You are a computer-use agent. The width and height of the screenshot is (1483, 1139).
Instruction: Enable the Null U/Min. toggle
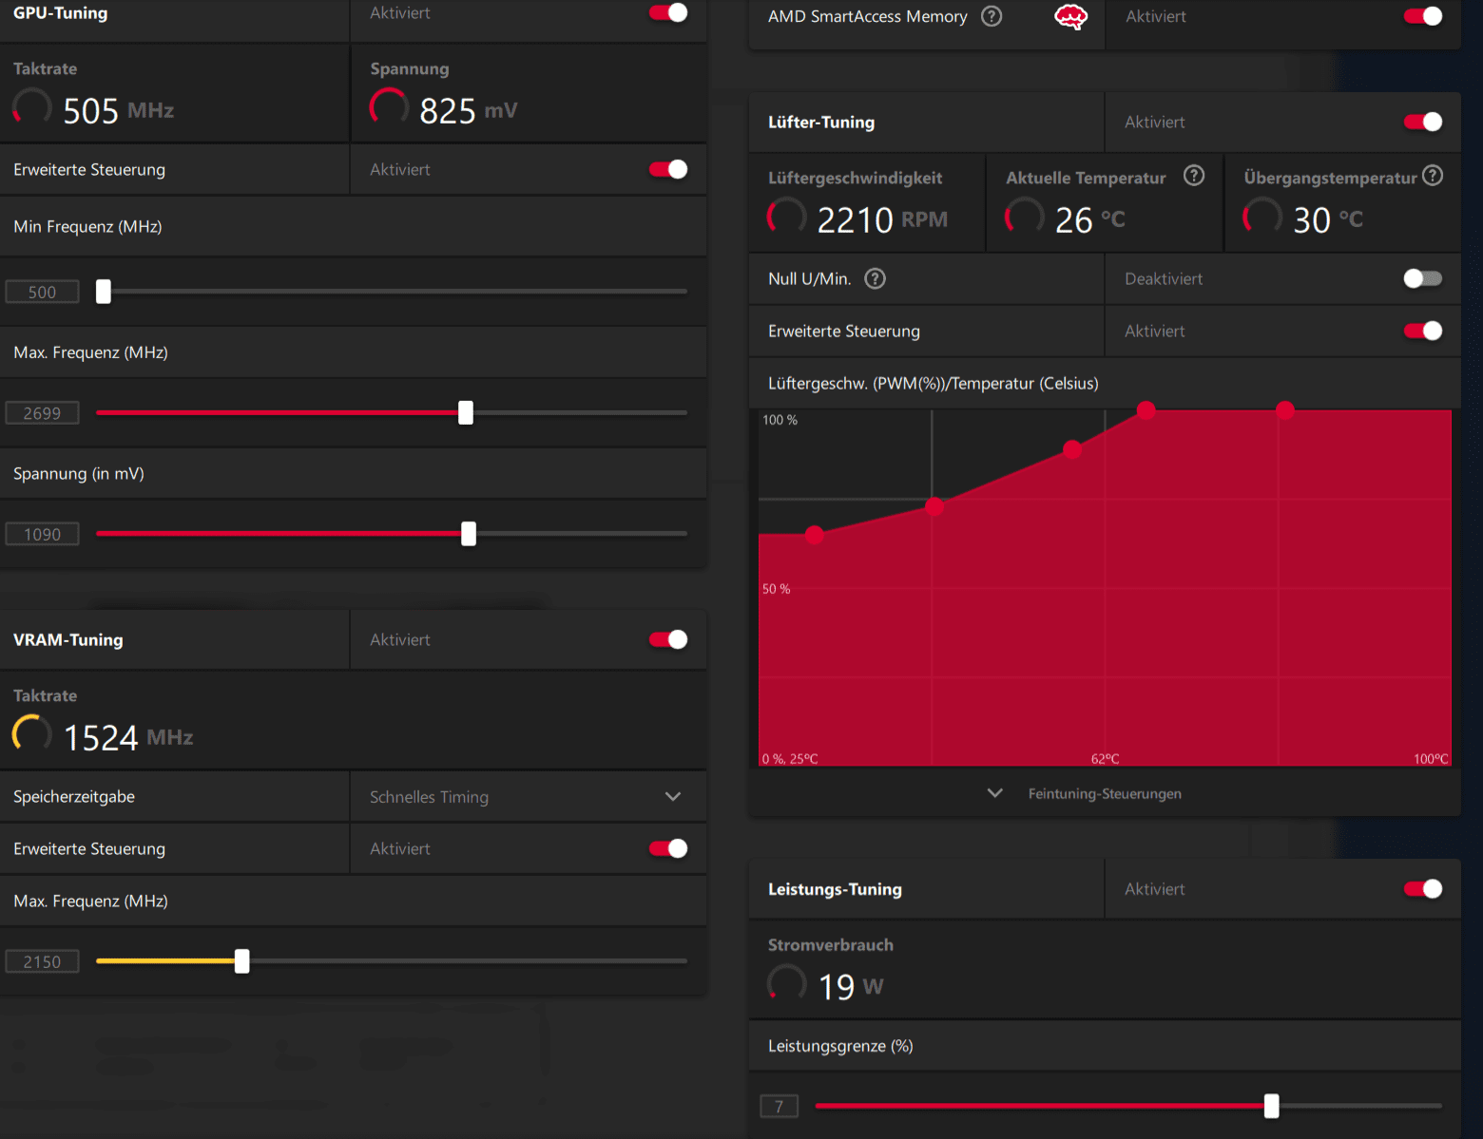1423,278
